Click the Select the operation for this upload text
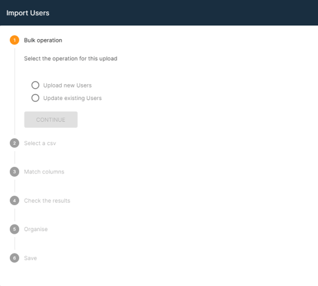The height and width of the screenshot is (286, 318). tap(71, 58)
